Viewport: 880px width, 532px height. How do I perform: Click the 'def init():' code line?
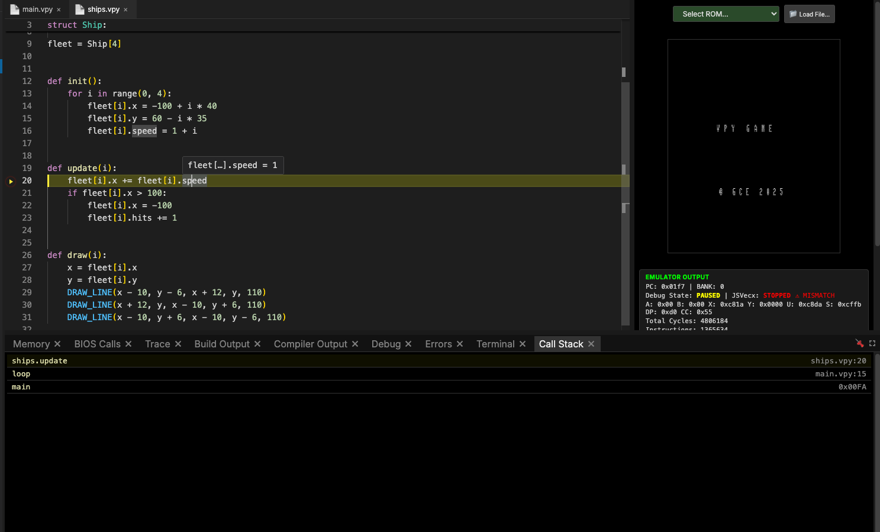[75, 82]
